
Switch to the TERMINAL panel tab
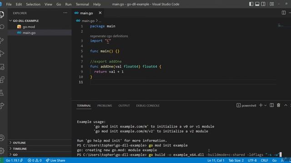point(84,105)
